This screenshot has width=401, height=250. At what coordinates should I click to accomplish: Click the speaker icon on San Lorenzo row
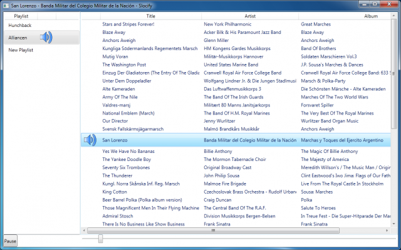click(90, 140)
